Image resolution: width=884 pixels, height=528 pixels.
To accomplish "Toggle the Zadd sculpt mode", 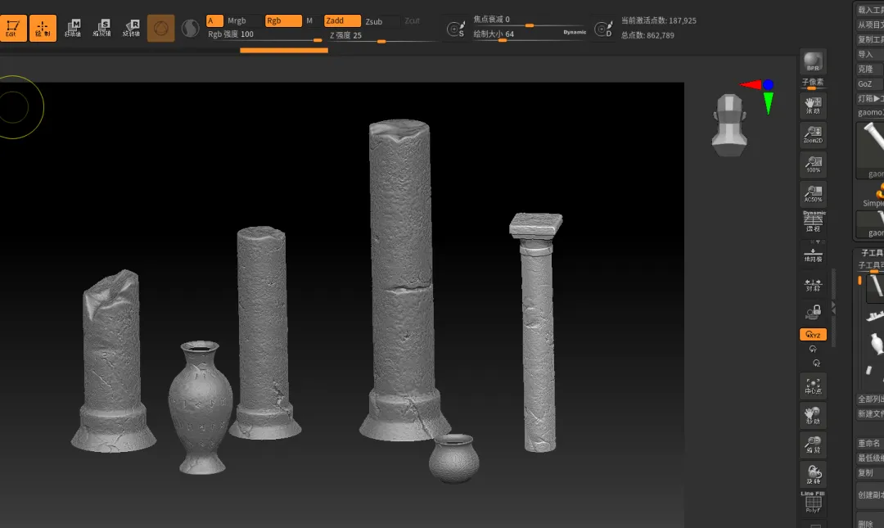I will [341, 21].
